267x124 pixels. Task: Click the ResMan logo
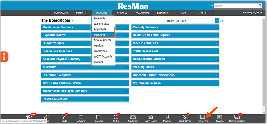pyautogui.click(x=133, y=6)
